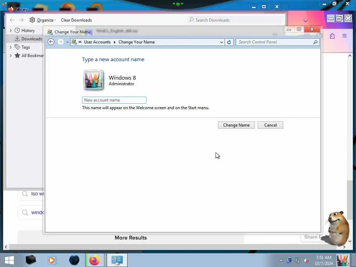Click the scroll-up arrow in browser

350,55
